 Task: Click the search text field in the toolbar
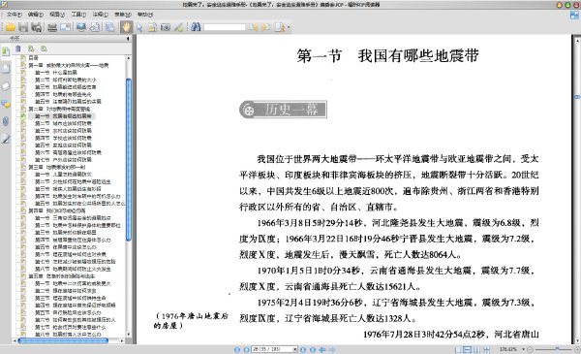(x=225, y=27)
